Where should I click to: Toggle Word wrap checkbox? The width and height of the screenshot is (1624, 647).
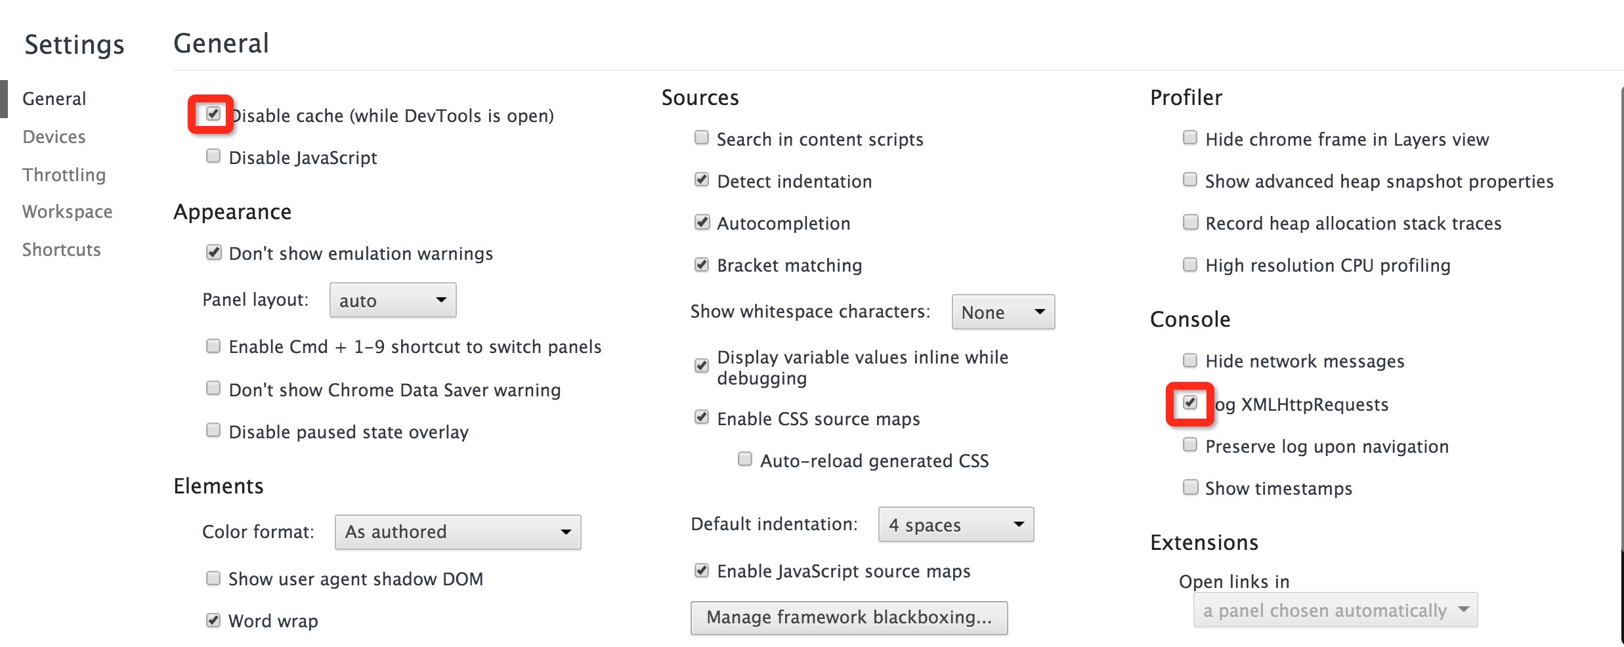click(x=213, y=620)
